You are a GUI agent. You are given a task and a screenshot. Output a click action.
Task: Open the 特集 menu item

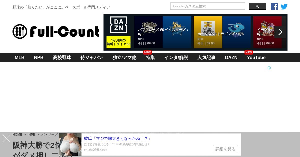(150, 58)
